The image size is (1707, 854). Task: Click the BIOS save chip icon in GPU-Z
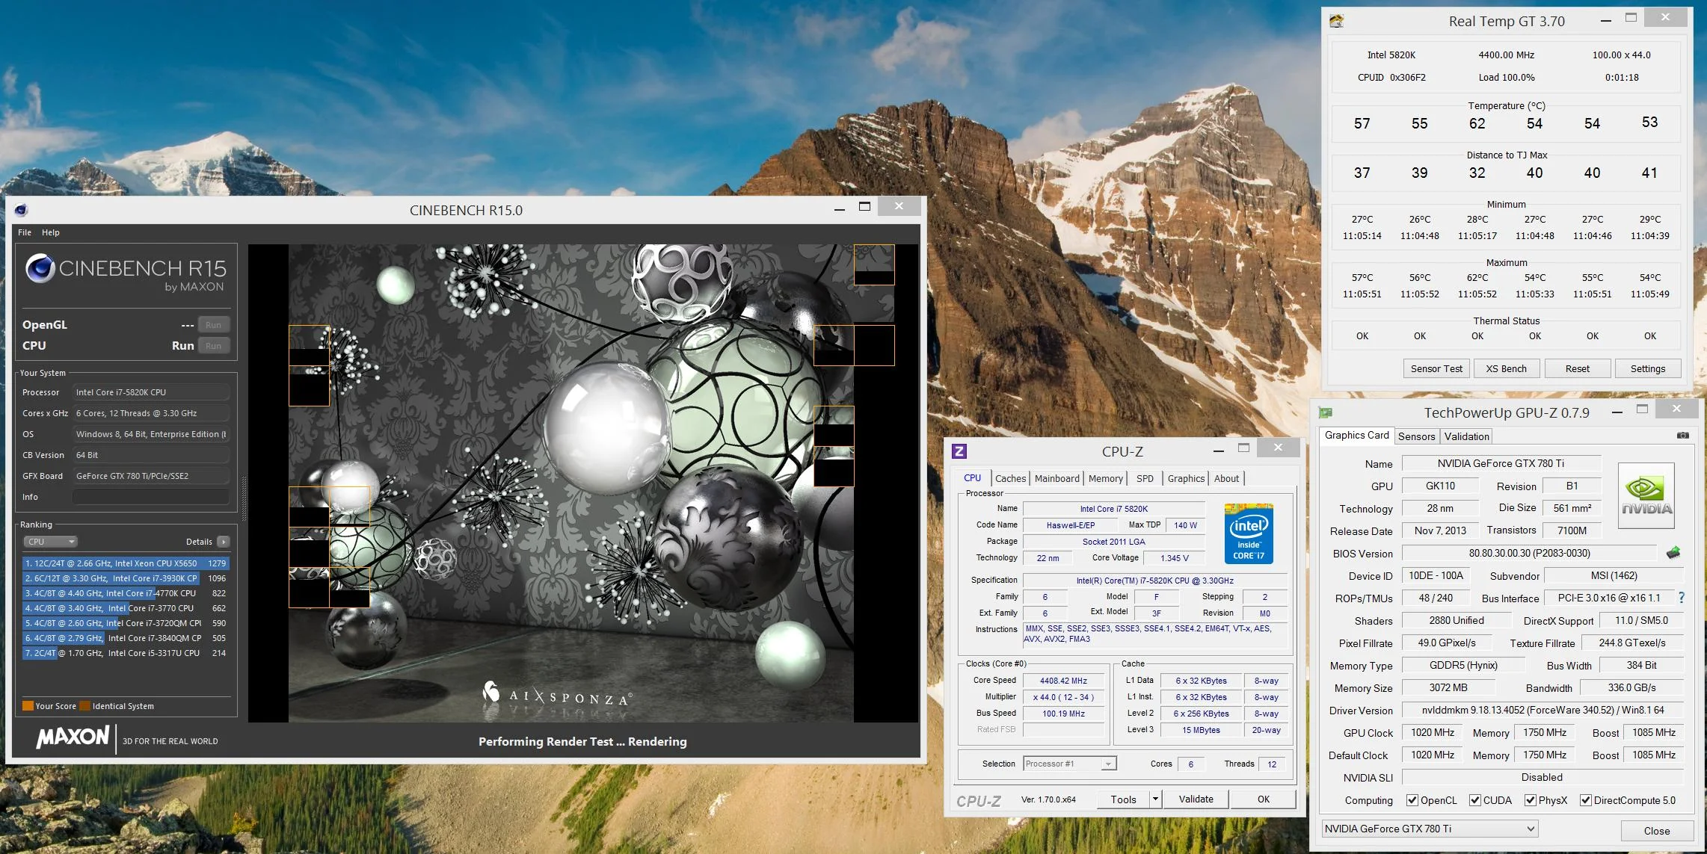tap(1673, 553)
